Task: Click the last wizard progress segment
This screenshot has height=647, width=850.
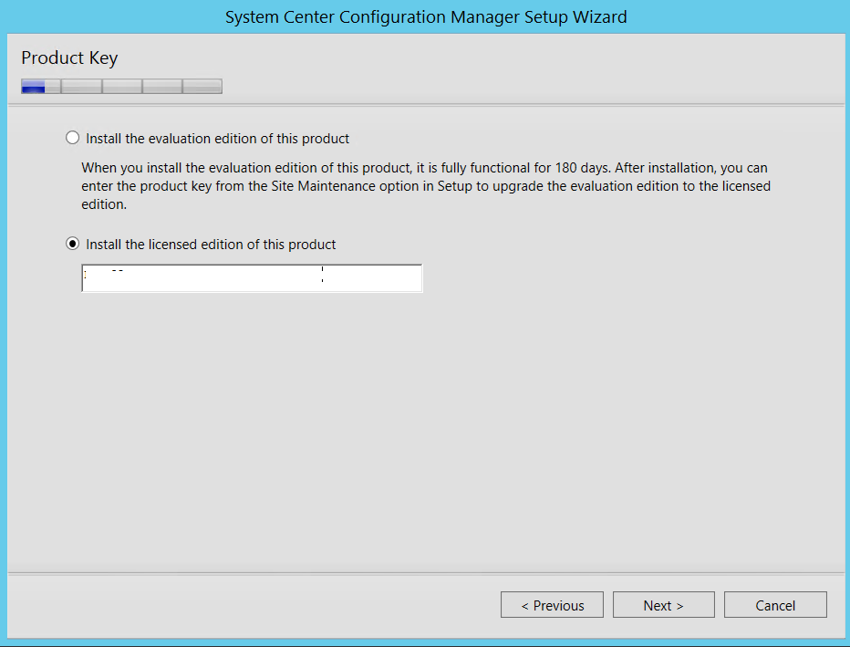Action: click(204, 86)
